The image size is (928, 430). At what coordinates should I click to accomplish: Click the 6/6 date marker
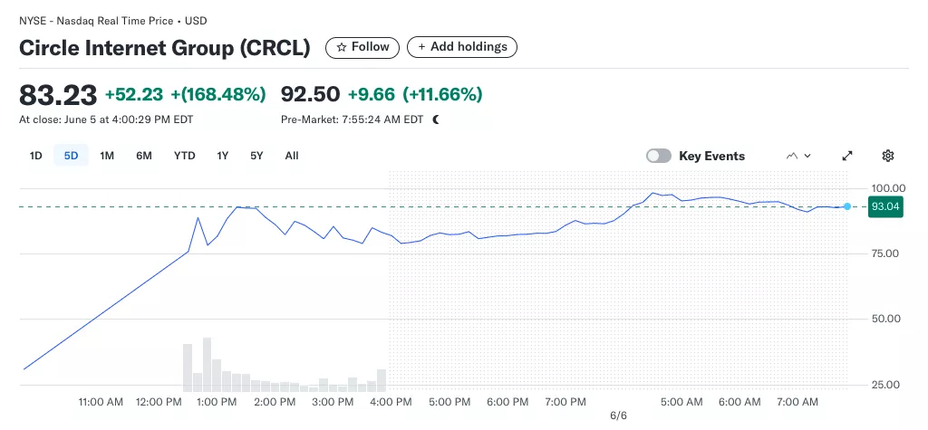[x=619, y=416]
